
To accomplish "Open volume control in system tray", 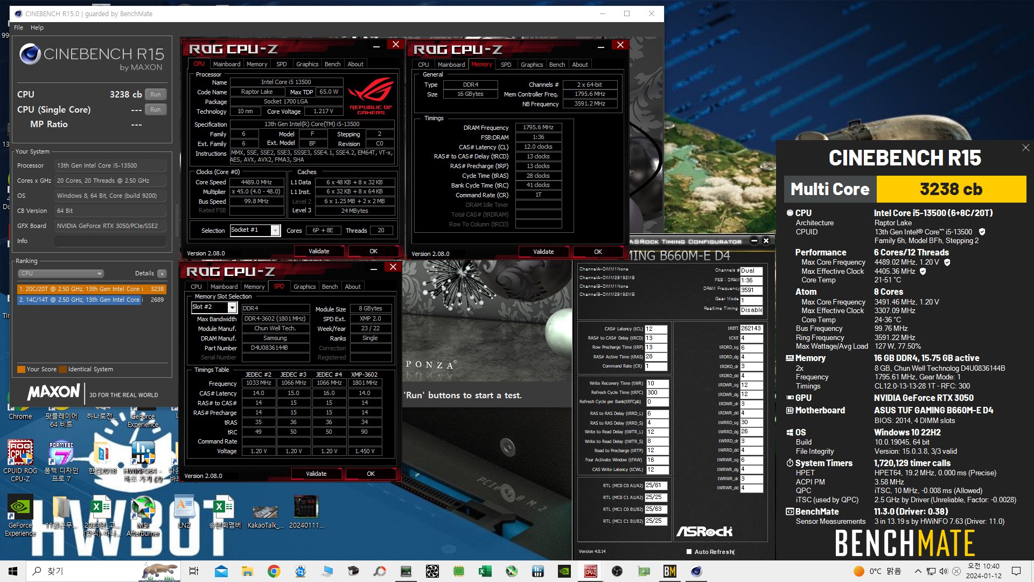I will pyautogui.click(x=944, y=571).
